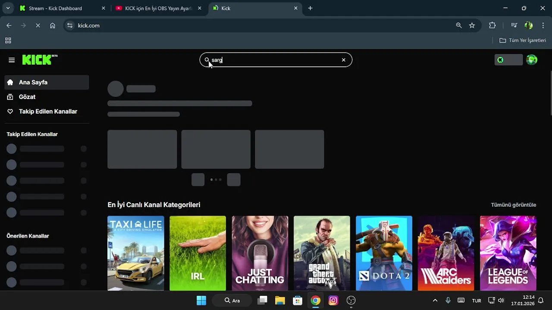Select the active Kick browser tab
The width and height of the screenshot is (552, 310).
click(254, 8)
